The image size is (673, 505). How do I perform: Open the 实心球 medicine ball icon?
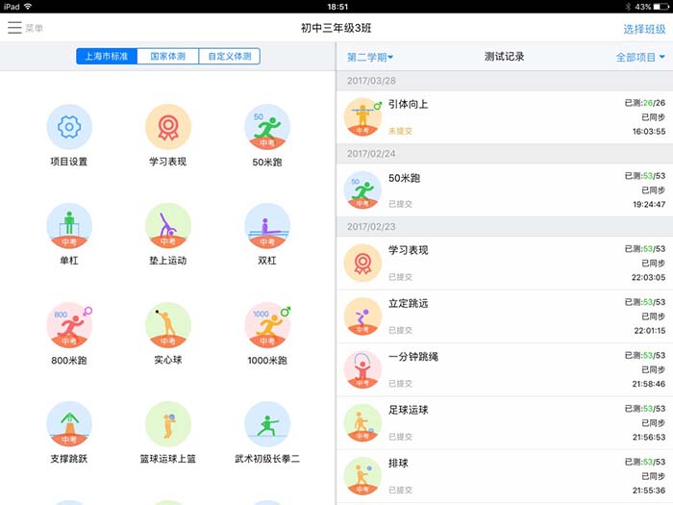[x=168, y=325]
